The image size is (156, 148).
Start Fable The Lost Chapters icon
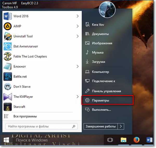pos(8,56)
